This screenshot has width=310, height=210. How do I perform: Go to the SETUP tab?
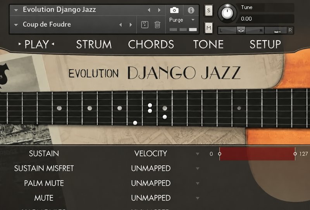[x=265, y=44]
